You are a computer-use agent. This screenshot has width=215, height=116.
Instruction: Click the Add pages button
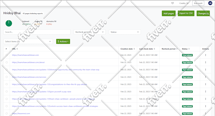pyautogui.click(x=169, y=13)
